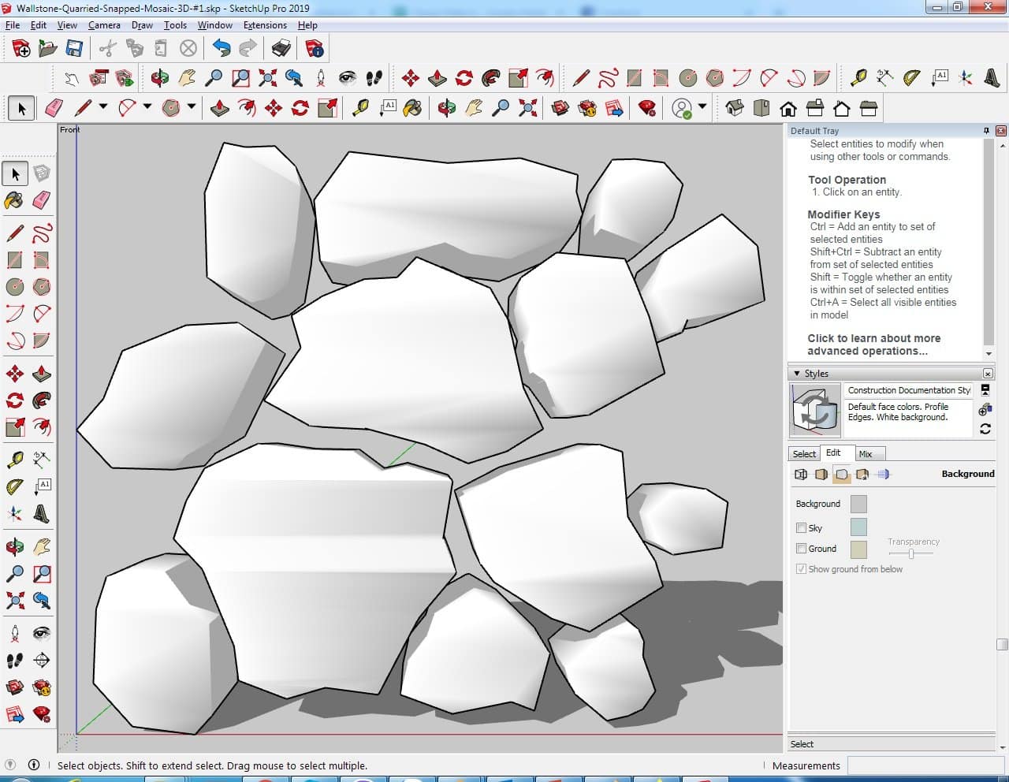
Task: Click the update style refresh button
Action: click(985, 429)
